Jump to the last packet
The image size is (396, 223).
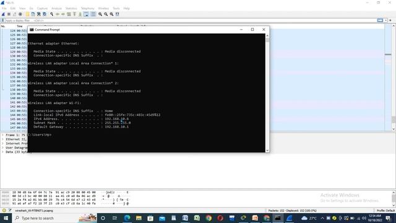pyautogui.click(x=80, y=14)
